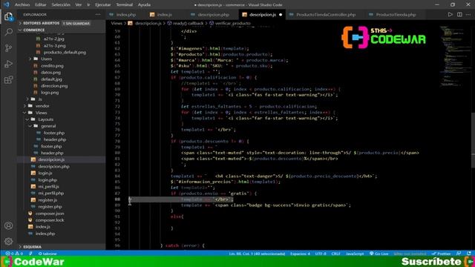
Task: Open the Source Control view icon
Action: coord(8,47)
